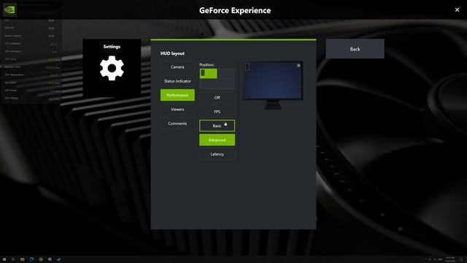467x263 pixels.
Task: Open the Settings gear tile
Action: [112, 68]
